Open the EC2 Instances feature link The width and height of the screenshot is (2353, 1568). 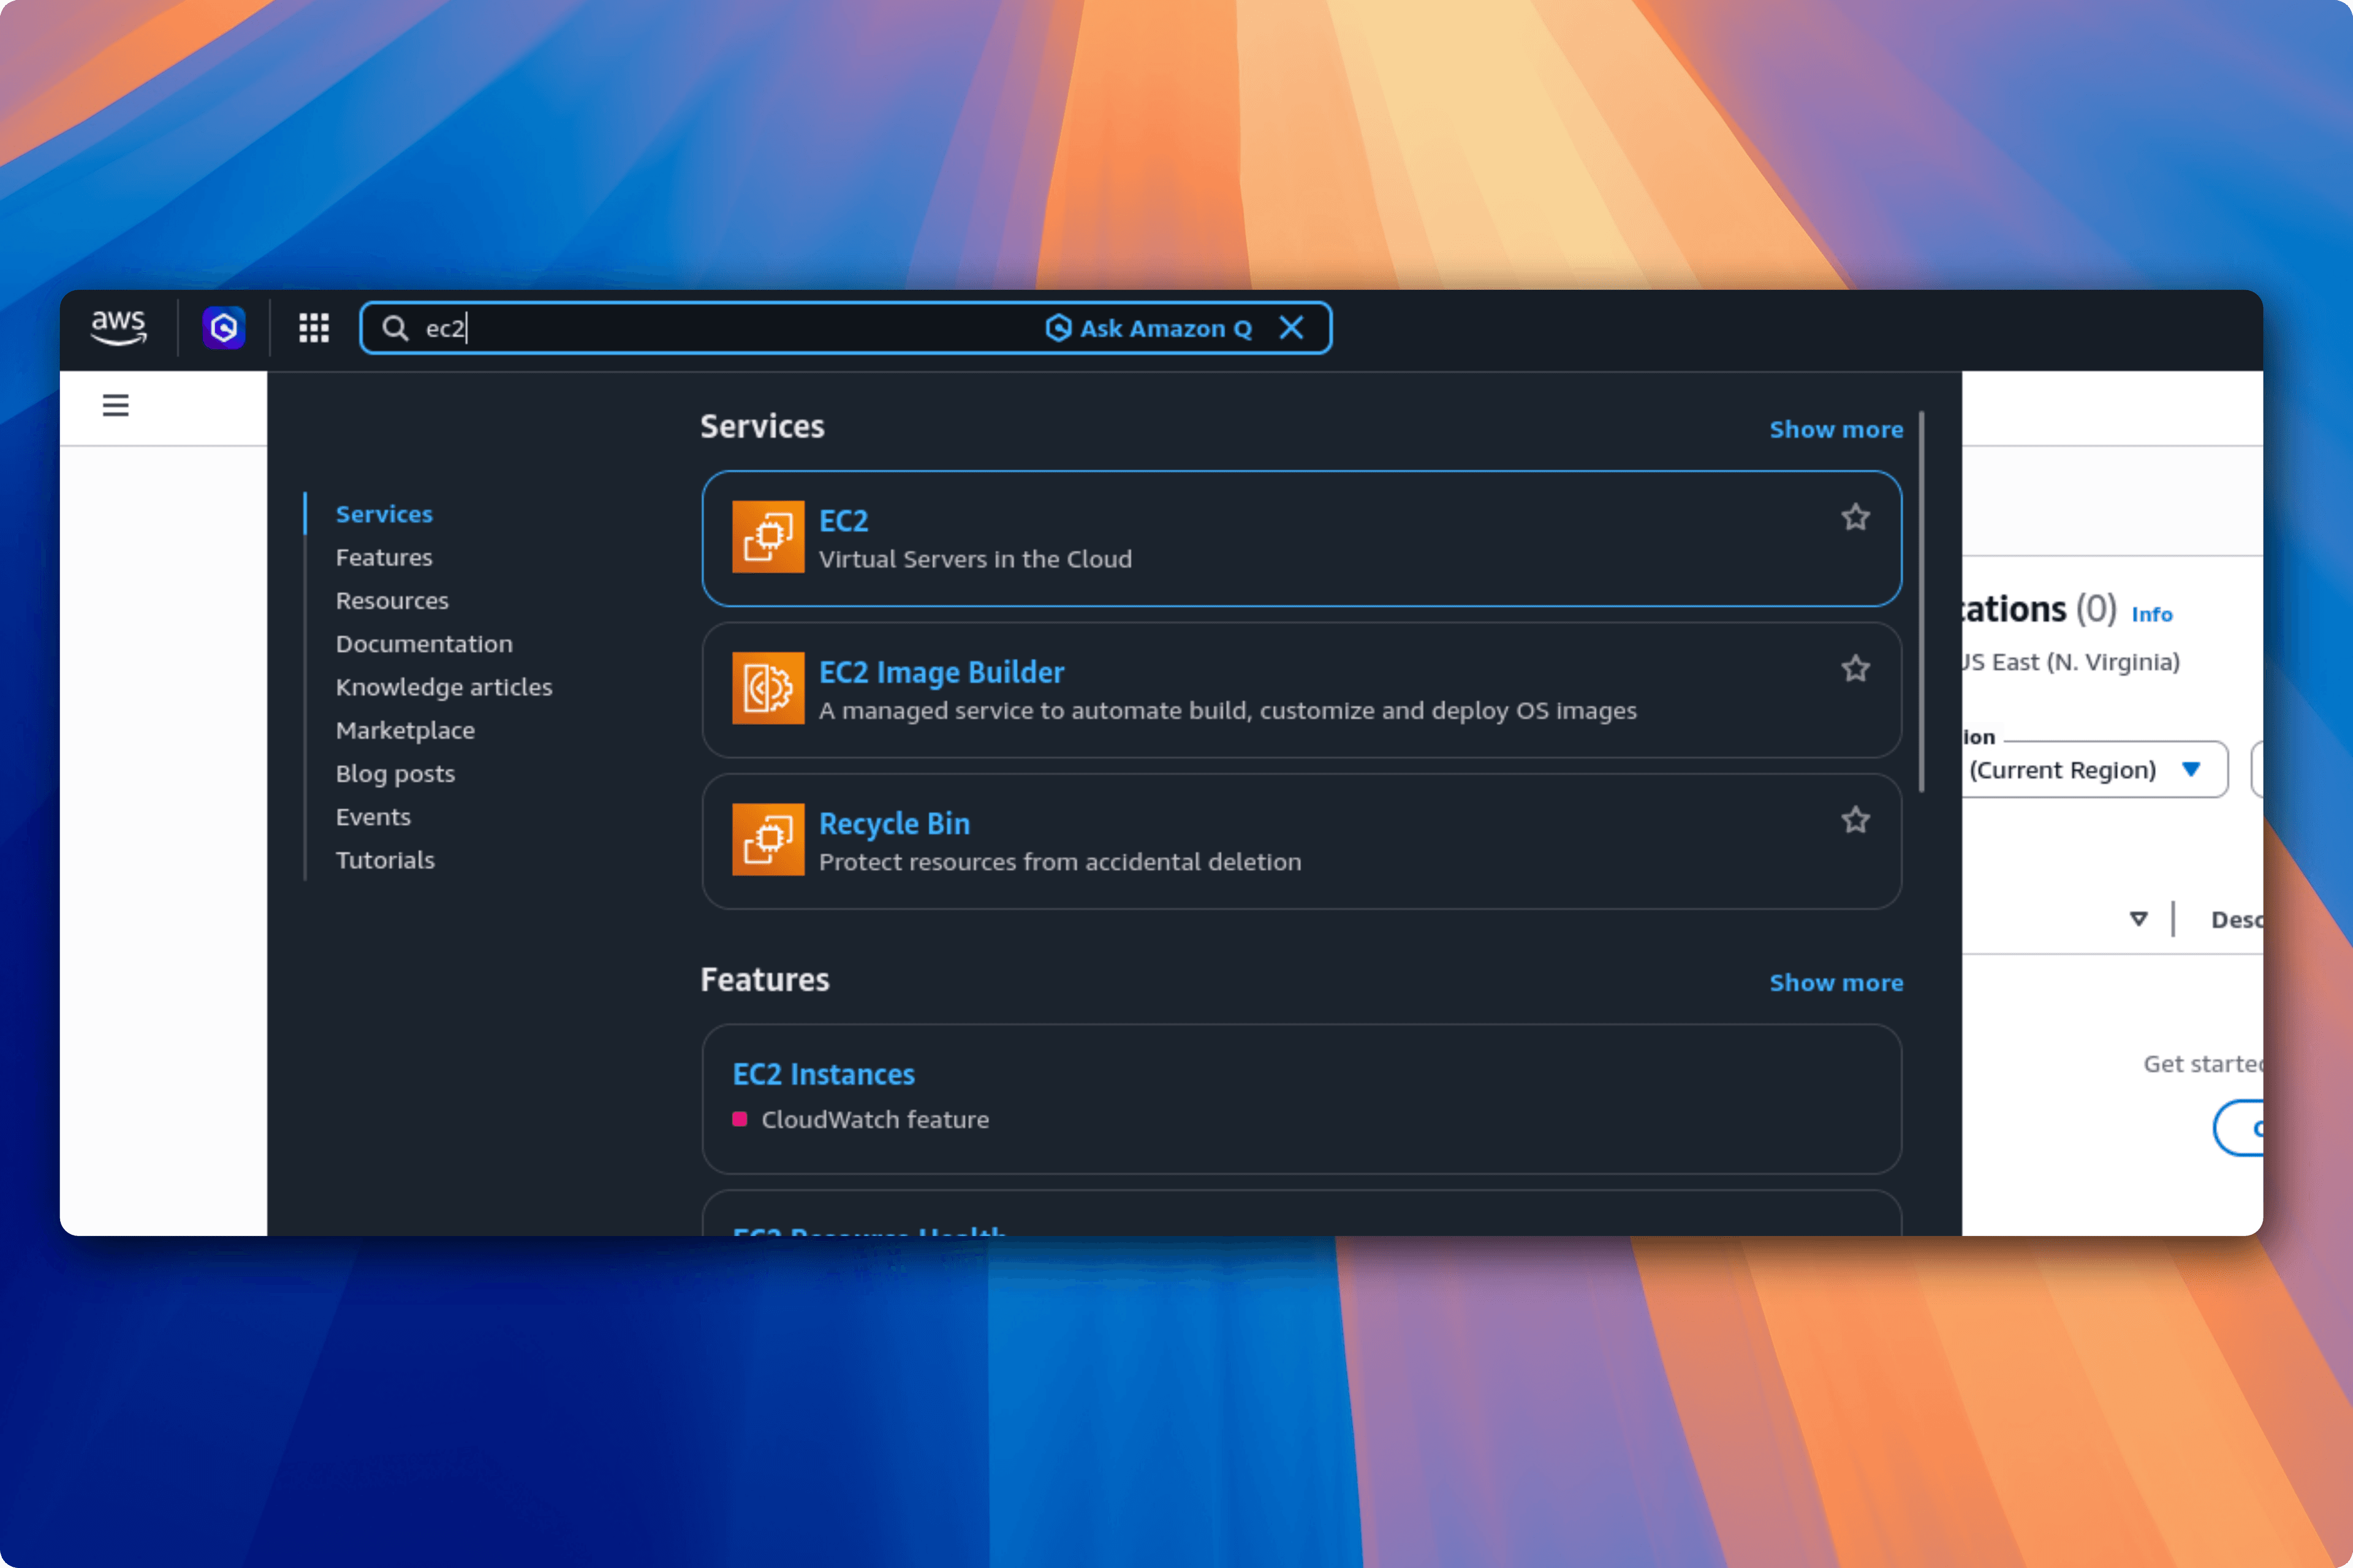[824, 1074]
